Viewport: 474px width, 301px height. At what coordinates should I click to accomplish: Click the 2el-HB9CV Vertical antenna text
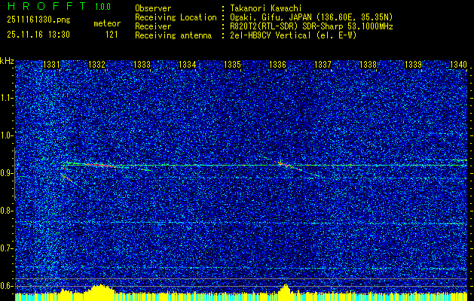coord(293,35)
